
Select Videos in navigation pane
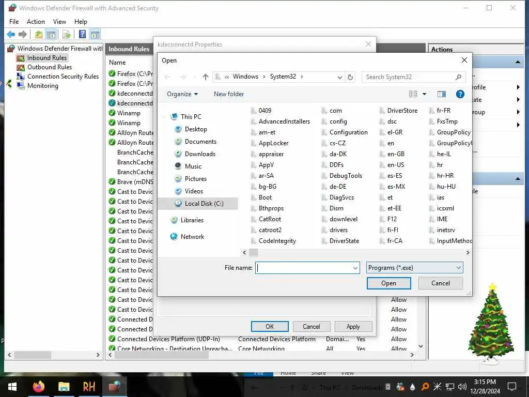click(x=194, y=191)
